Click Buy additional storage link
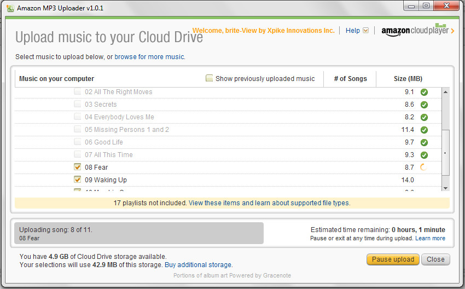This screenshot has width=465, height=289. click(x=198, y=265)
